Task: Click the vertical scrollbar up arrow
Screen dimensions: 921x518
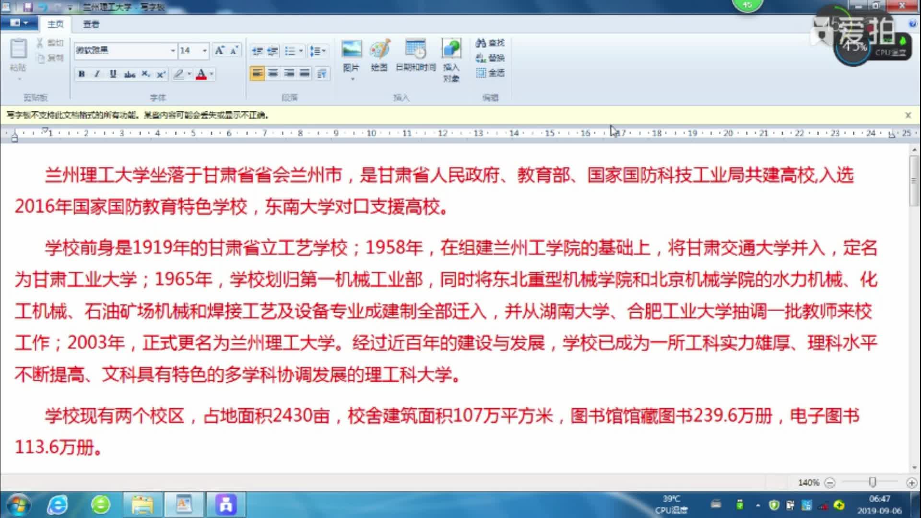Action: click(914, 150)
